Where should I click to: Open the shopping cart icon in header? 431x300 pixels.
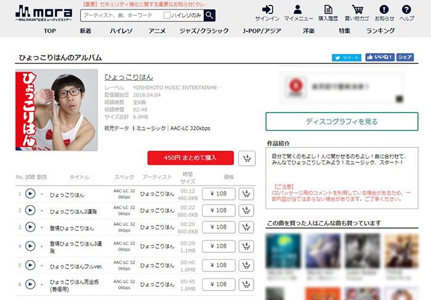pyautogui.click(x=357, y=13)
